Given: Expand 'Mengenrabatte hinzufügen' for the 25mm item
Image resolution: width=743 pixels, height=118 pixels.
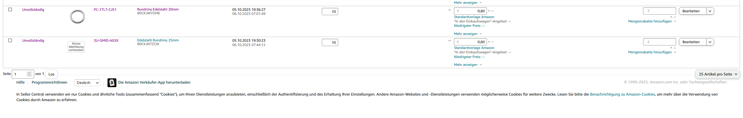Looking at the screenshot, I should click(x=652, y=52).
